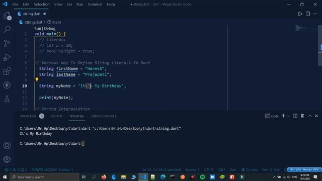322x181 pixels.
Task: Open the Testing flask view
Action: coord(7,99)
